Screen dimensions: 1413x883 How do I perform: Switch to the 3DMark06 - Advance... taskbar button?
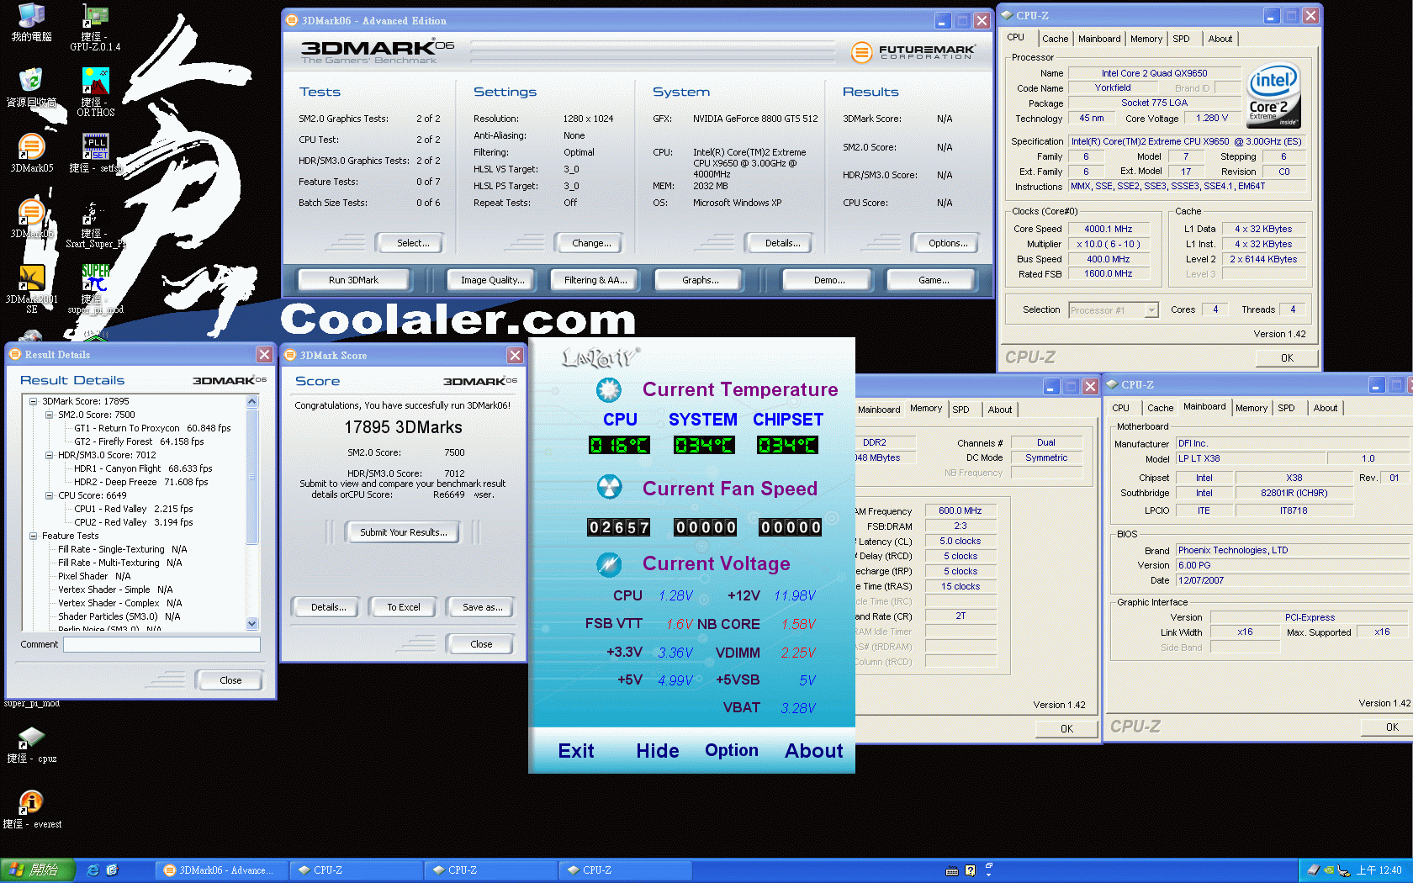click(220, 870)
